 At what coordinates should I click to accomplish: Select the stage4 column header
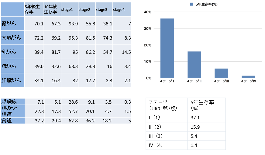point(122,9)
